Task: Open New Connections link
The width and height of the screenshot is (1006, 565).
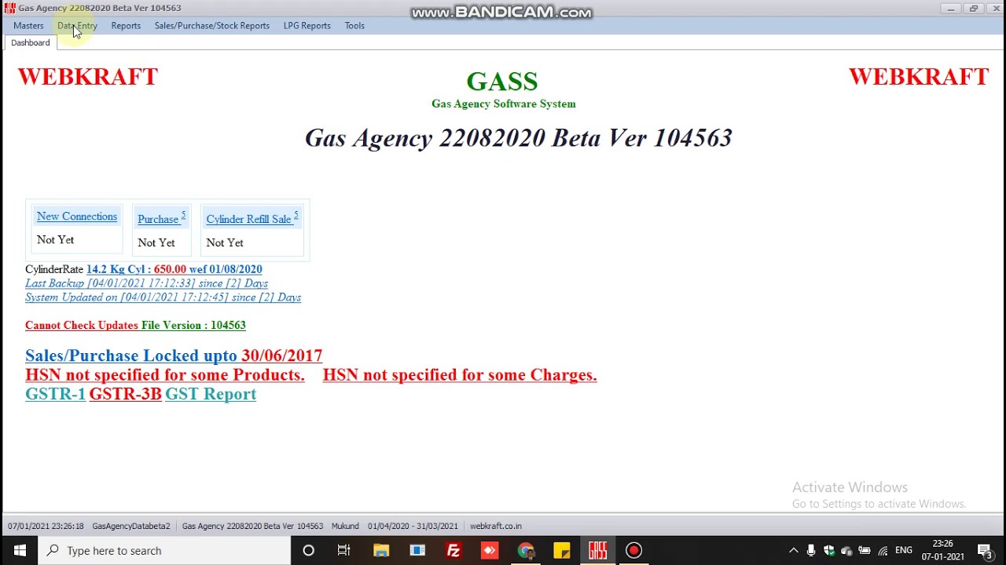Action: click(77, 217)
